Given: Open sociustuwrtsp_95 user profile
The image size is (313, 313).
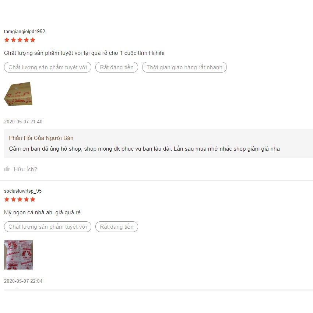Looking at the screenshot, I should 23,191.
